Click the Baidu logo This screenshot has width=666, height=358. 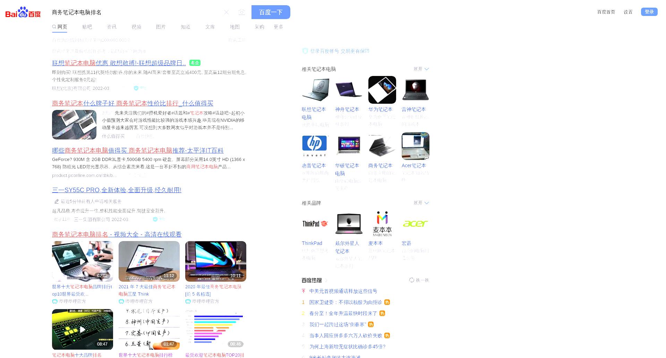point(23,12)
